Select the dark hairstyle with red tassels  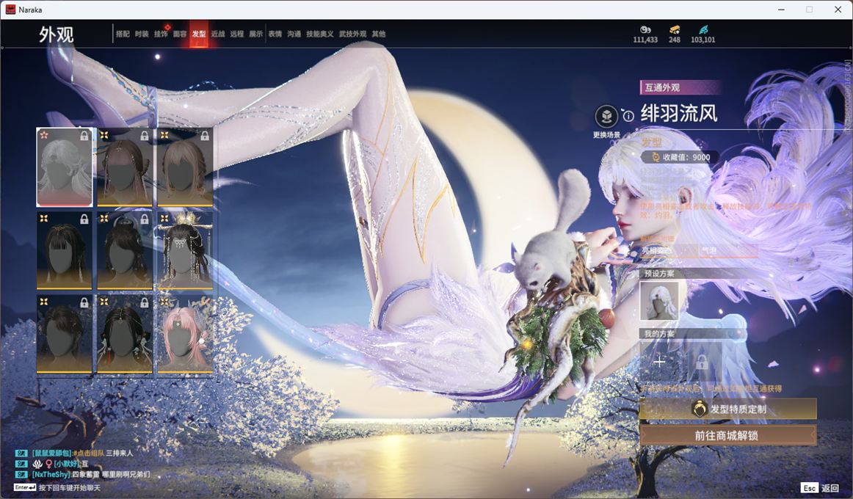[x=125, y=334]
